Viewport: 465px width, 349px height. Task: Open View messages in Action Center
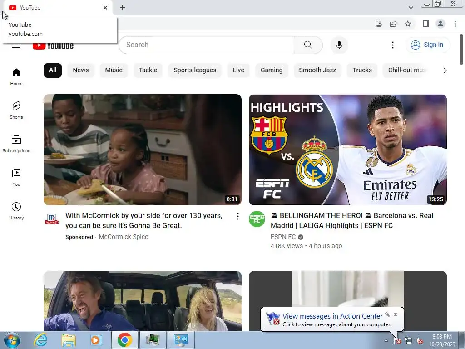(332, 316)
